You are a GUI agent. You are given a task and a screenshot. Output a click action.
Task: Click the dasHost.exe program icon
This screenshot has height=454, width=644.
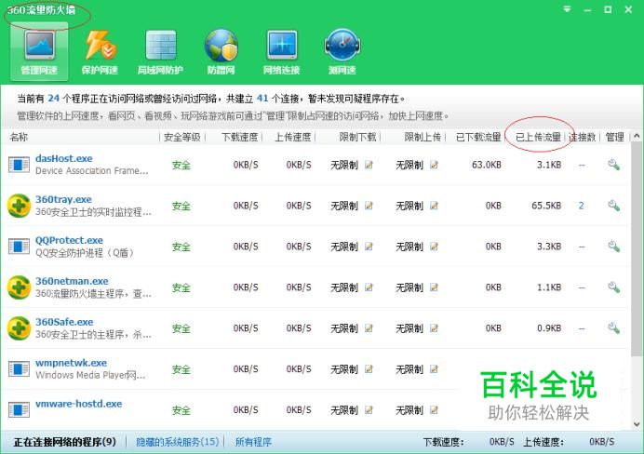point(19,165)
